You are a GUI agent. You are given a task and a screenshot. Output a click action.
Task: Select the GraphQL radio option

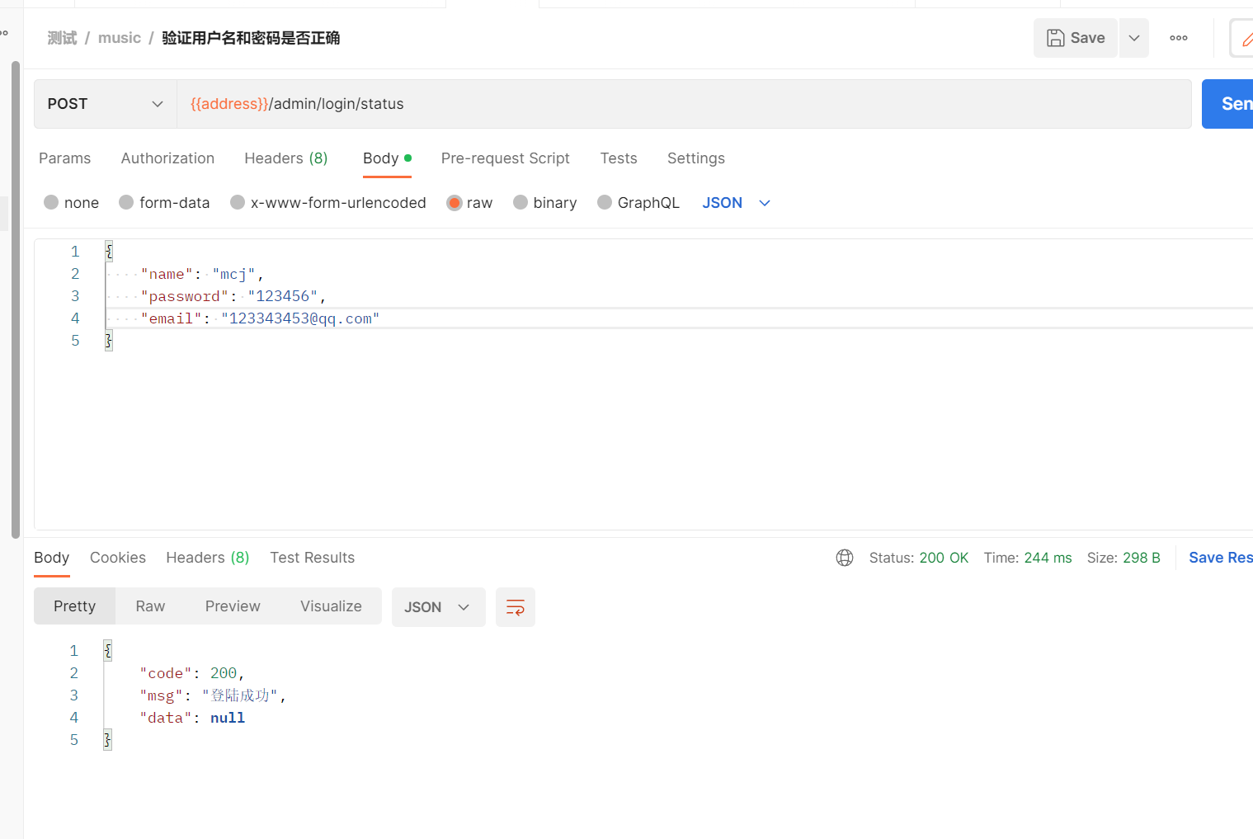point(605,202)
